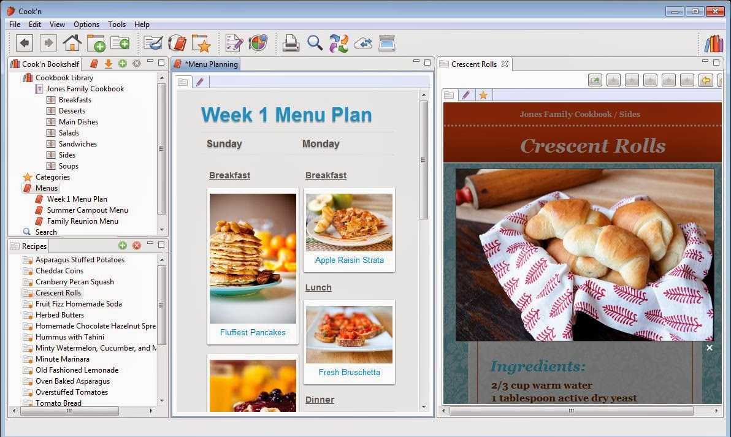
Task: Click the Monday Breakfast heading link
Action: pyautogui.click(x=326, y=175)
